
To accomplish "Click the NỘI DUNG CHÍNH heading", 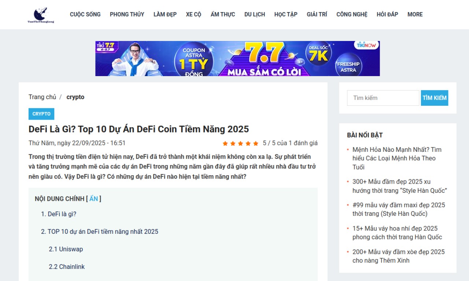I will pyautogui.click(x=59, y=199).
